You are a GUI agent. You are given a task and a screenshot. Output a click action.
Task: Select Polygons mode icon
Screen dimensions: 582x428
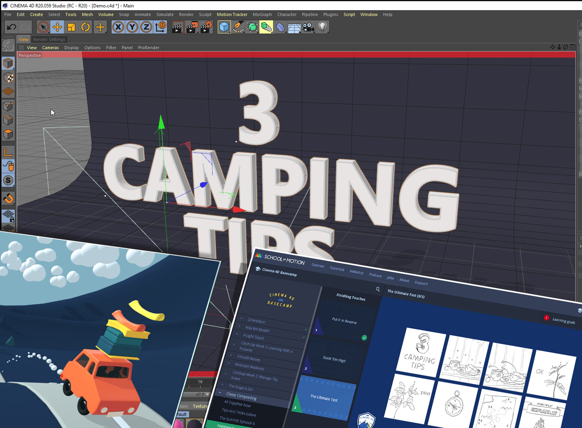(8, 134)
